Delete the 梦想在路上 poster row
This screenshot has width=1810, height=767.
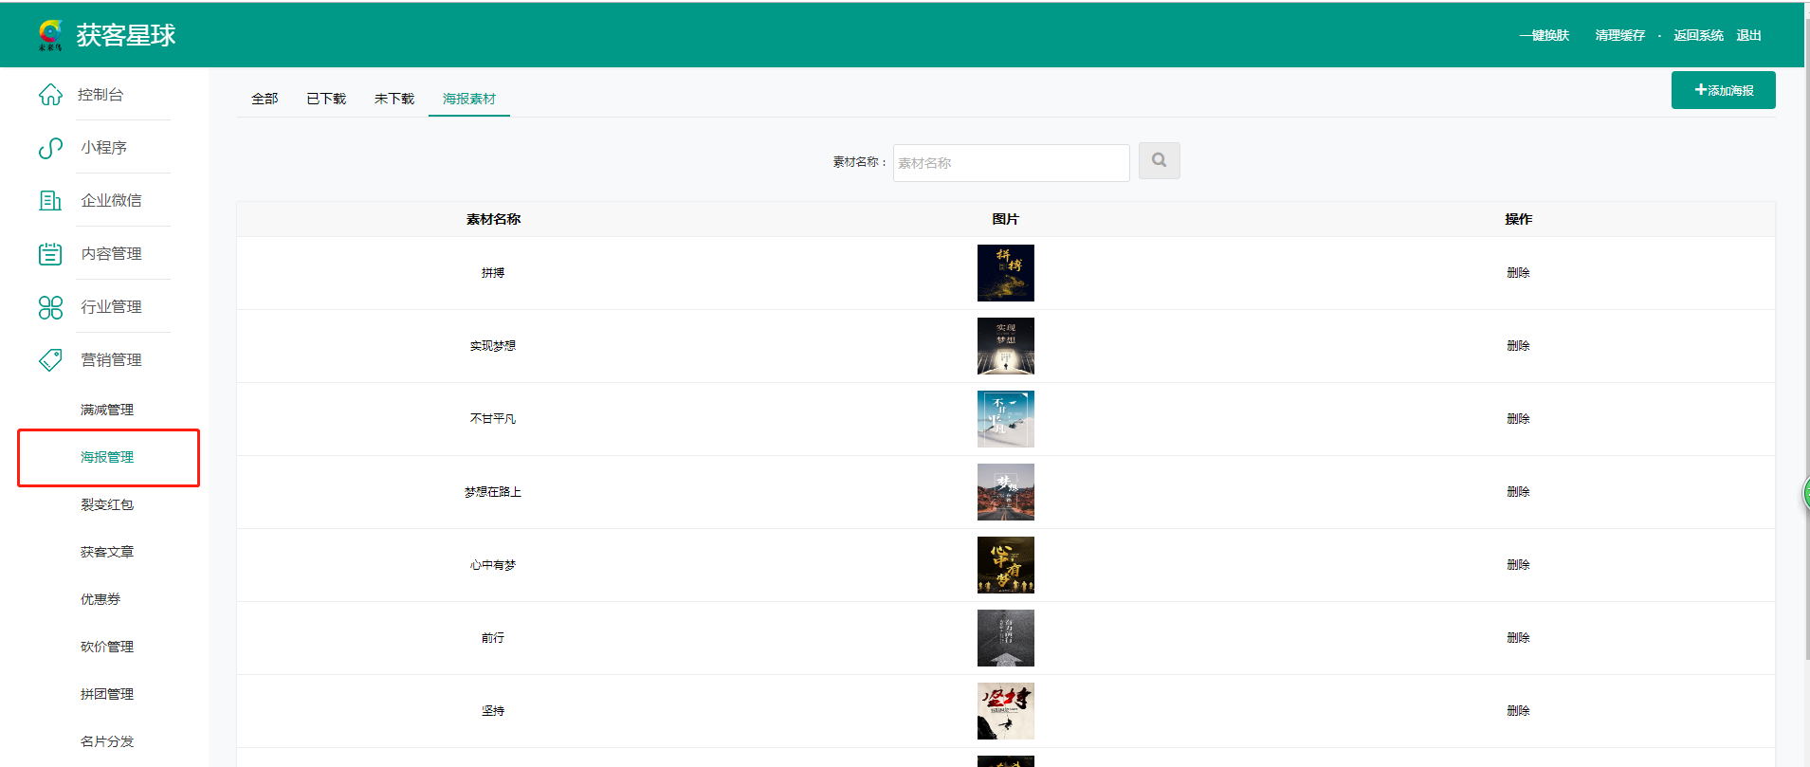coord(1519,492)
